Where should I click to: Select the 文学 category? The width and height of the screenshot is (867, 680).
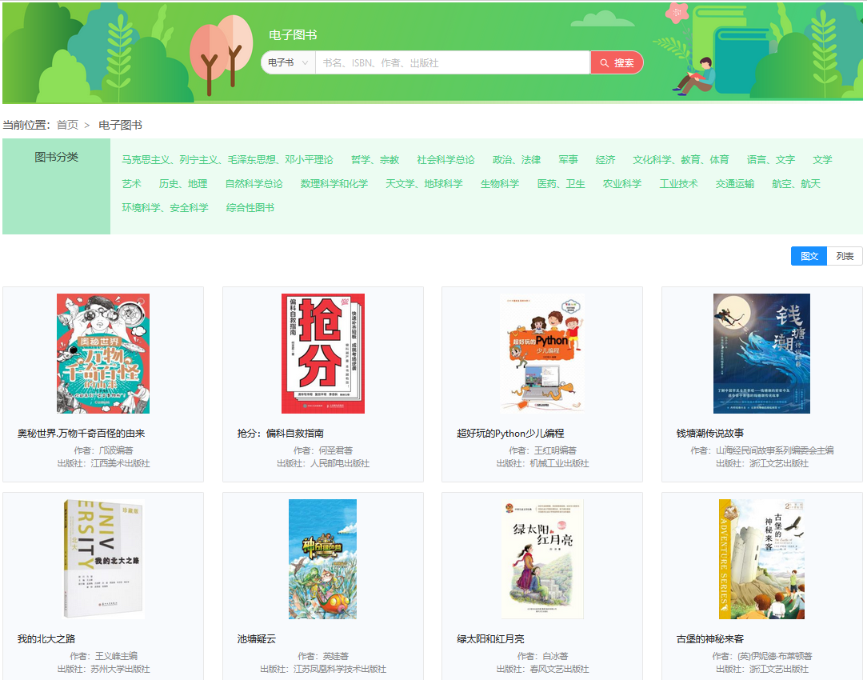[822, 160]
